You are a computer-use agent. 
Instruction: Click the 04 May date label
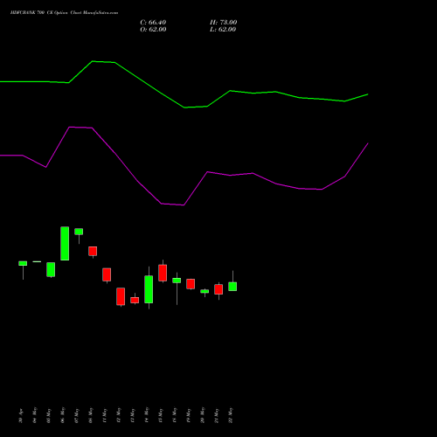point(35,416)
